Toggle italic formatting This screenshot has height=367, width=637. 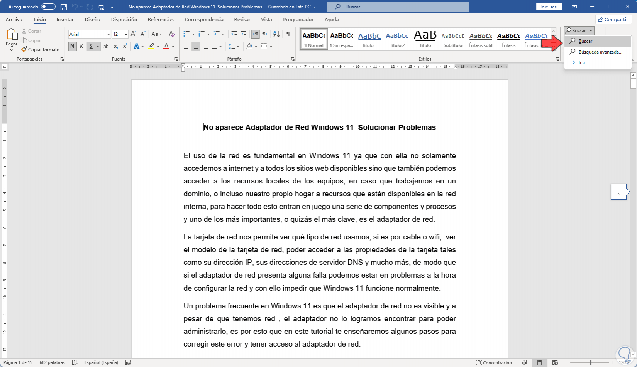(x=81, y=46)
